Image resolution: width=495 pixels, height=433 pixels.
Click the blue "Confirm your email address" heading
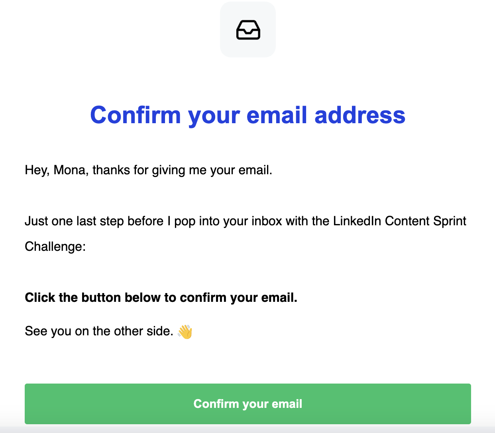[247, 115]
